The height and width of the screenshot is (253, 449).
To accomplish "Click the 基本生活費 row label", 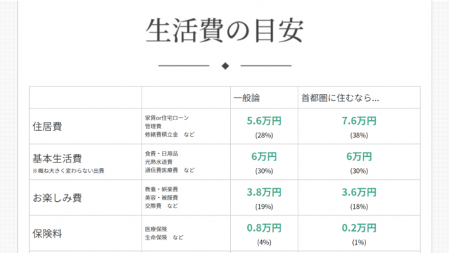I will 57,158.
